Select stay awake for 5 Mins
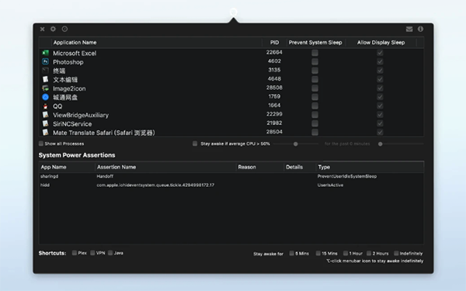 [292, 253]
